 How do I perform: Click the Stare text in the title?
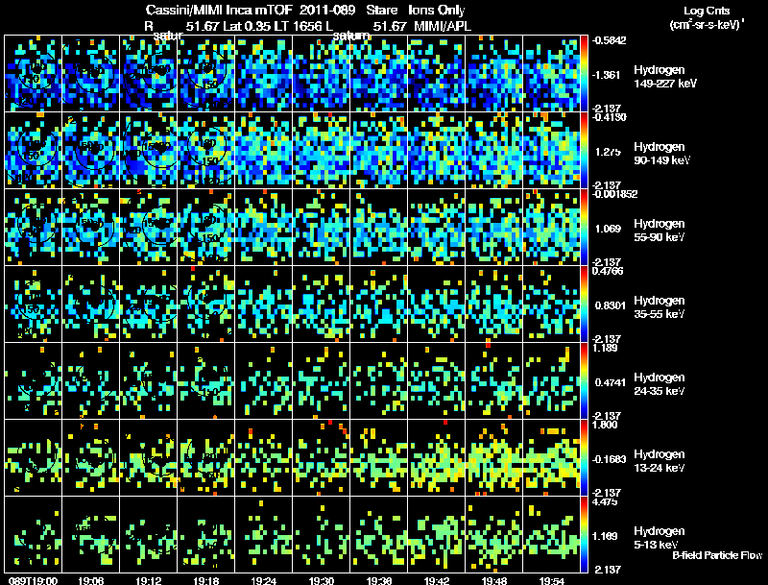coord(381,10)
